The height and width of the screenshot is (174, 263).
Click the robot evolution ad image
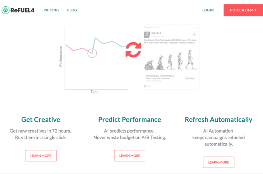pos(170,60)
